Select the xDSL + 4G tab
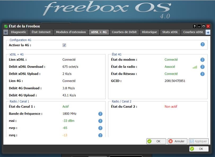Viewport: 215px width, 157px height. click(99, 32)
